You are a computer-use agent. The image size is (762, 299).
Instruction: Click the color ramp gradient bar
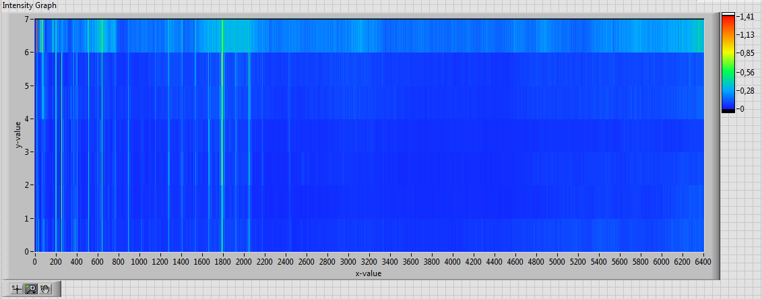(728, 63)
